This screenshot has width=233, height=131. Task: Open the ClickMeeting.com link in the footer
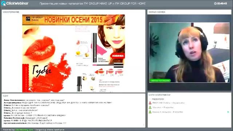(x=24, y=130)
